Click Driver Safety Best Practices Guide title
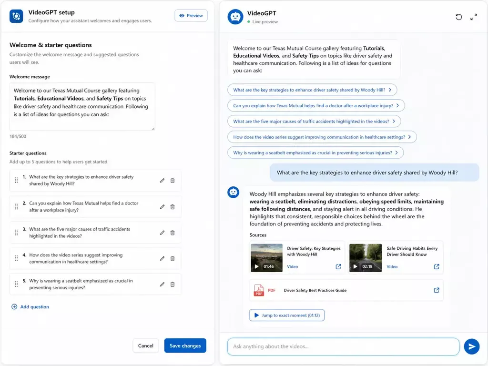488x366 pixels. tap(315, 290)
